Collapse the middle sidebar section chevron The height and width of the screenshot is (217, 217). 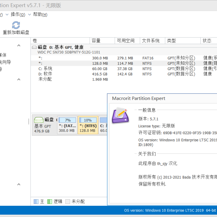tap(19, 80)
